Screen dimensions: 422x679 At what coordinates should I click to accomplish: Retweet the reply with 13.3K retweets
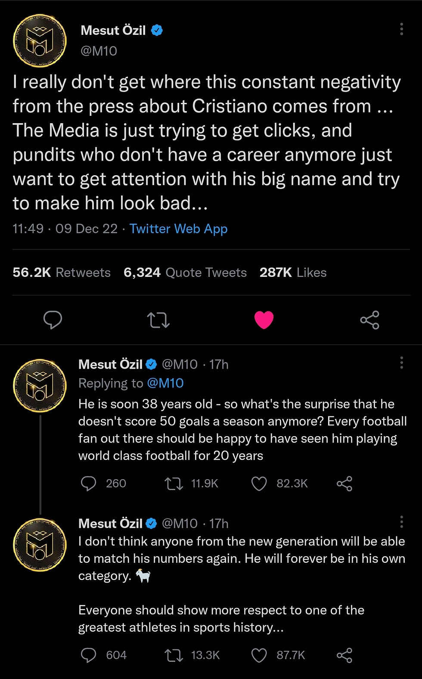[174, 655]
